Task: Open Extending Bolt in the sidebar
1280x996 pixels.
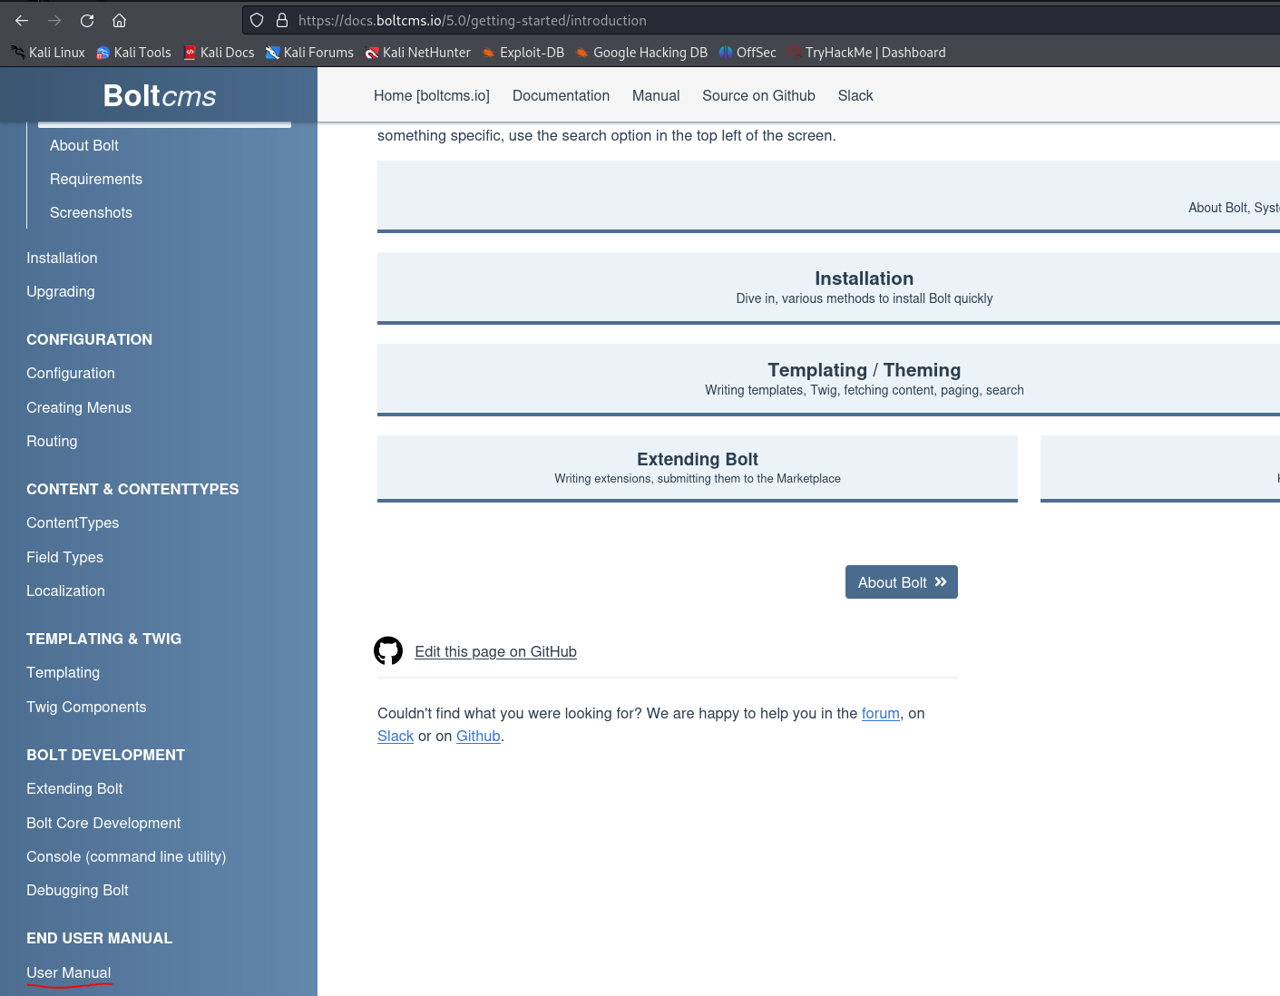Action: (x=74, y=788)
